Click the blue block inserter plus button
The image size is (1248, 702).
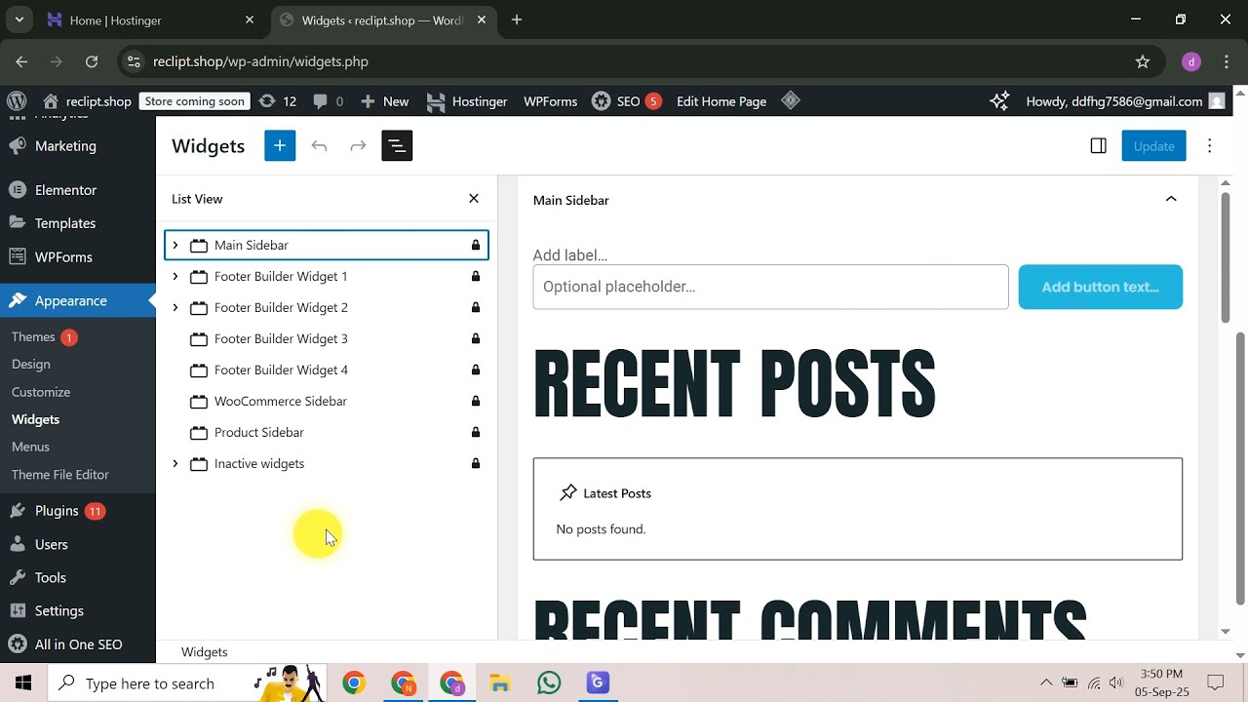280,145
